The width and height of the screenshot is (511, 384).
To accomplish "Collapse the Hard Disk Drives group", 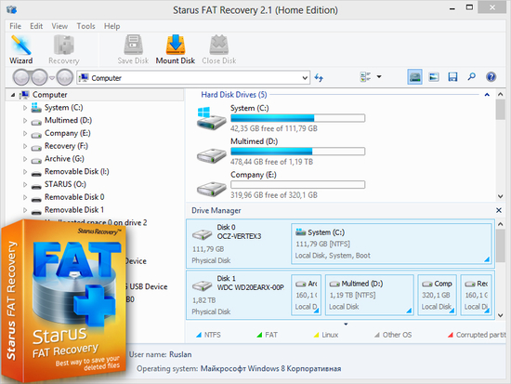I will point(487,95).
